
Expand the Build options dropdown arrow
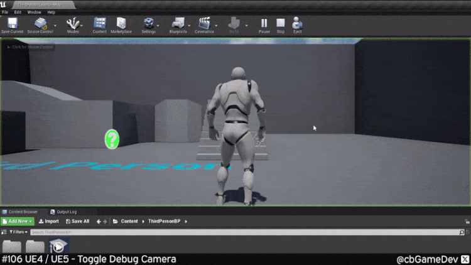[x=246, y=26]
